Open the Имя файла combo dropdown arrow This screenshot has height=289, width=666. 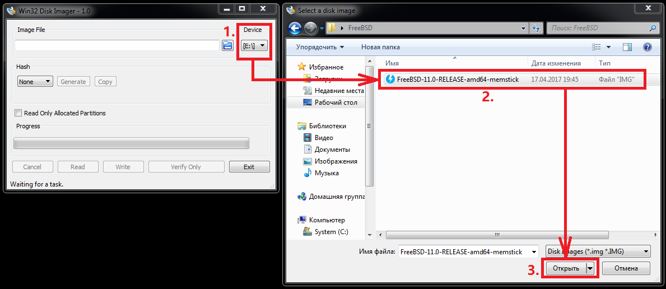pos(533,251)
